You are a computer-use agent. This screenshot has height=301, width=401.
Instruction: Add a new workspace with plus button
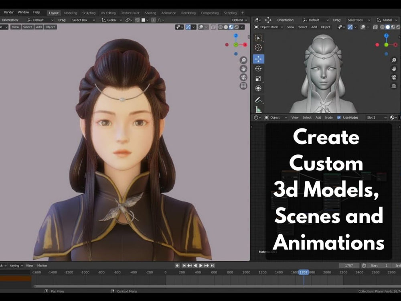[243, 13]
